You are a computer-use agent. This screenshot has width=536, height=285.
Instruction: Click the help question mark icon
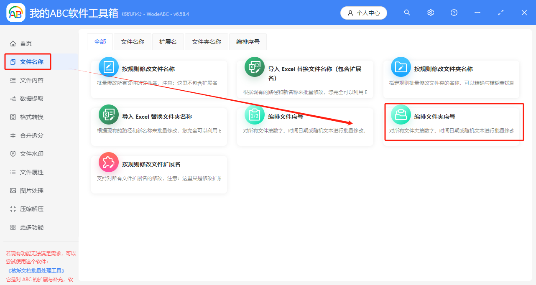(x=454, y=13)
